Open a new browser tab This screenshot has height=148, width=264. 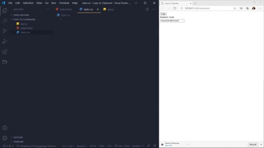tap(195, 3)
